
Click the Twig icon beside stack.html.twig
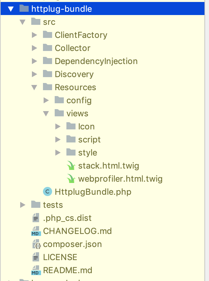click(71, 166)
